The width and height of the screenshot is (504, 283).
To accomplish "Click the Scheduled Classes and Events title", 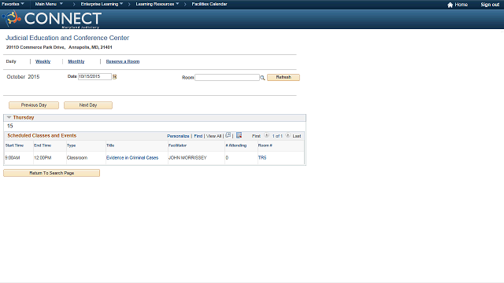I will pos(42,136).
